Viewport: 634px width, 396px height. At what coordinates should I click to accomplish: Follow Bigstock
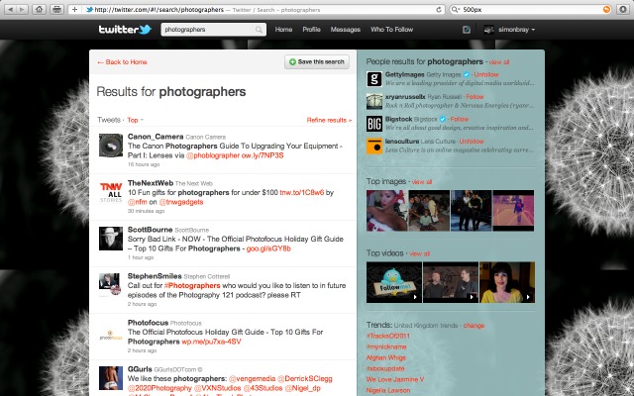pyautogui.click(x=460, y=119)
